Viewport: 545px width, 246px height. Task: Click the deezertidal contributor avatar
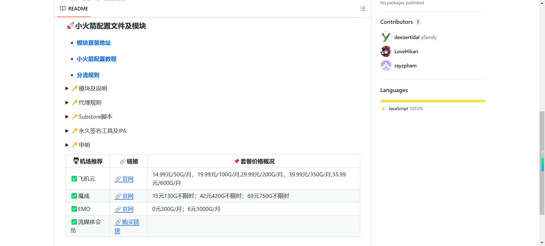click(386, 37)
